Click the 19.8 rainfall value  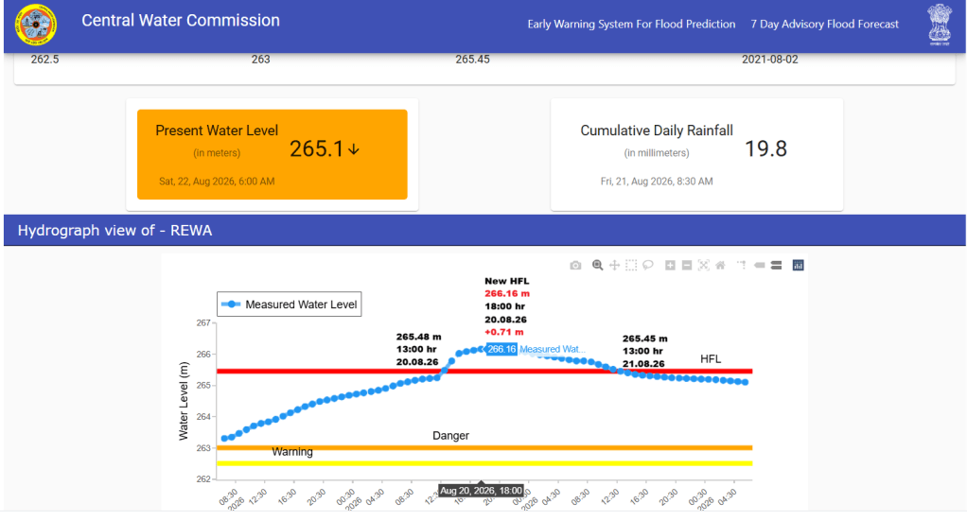[x=766, y=148]
